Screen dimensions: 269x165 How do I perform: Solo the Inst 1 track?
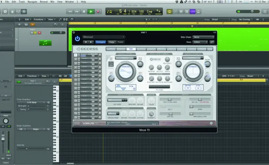tap(35, 33)
